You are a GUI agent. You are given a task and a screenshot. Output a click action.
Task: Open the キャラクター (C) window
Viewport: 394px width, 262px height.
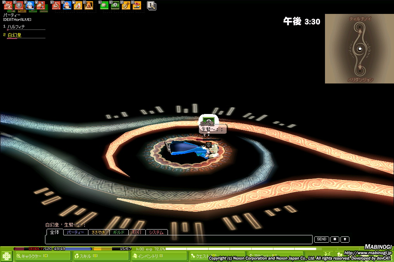click(x=43, y=256)
